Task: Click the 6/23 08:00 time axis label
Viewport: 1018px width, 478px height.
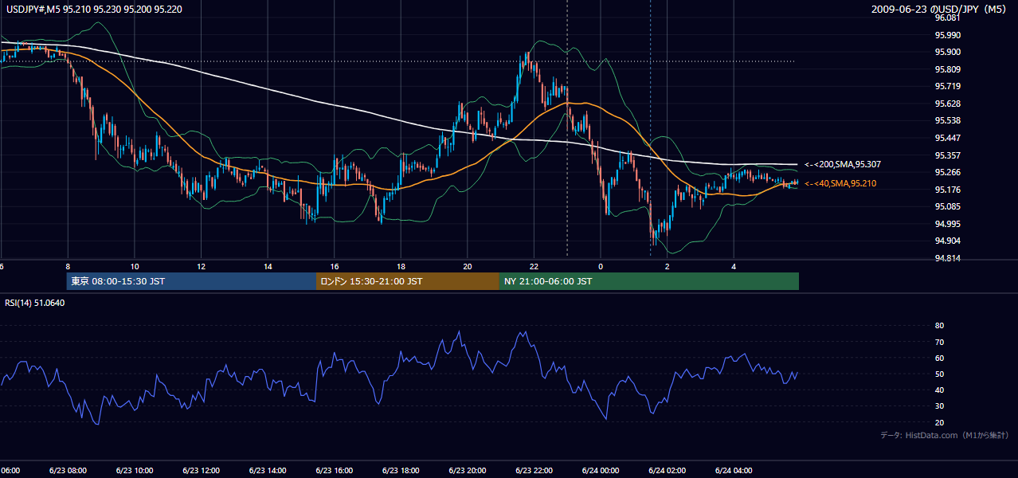Action: coord(67,471)
